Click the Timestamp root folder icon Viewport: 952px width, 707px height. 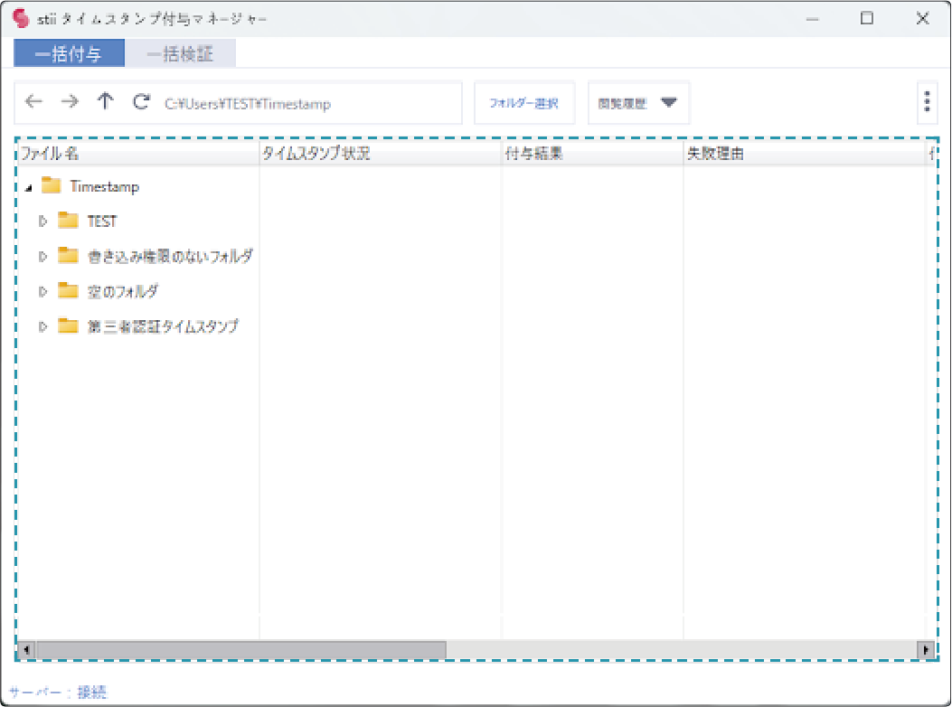(x=52, y=186)
